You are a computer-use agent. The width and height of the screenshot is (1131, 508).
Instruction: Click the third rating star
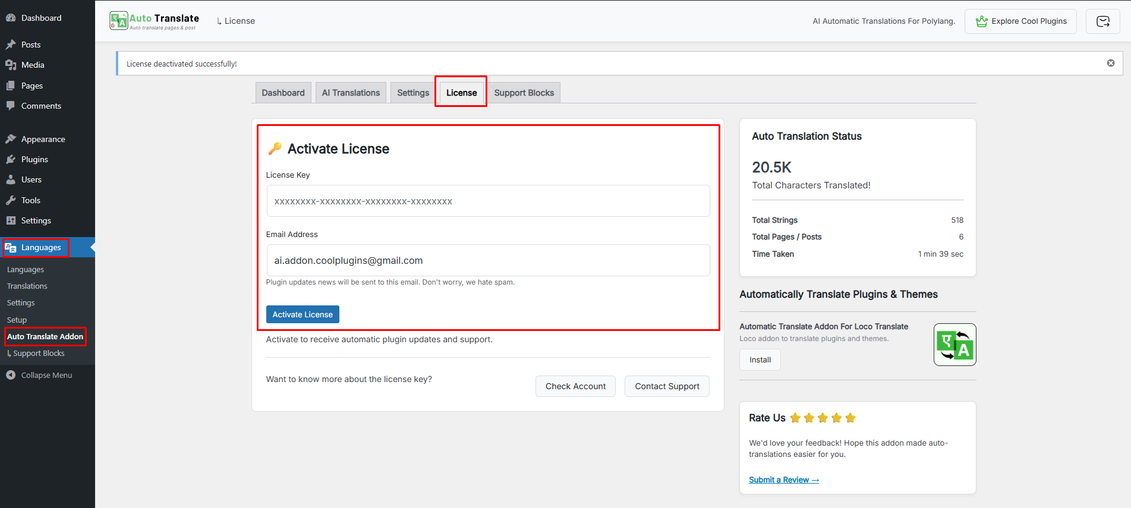point(823,418)
